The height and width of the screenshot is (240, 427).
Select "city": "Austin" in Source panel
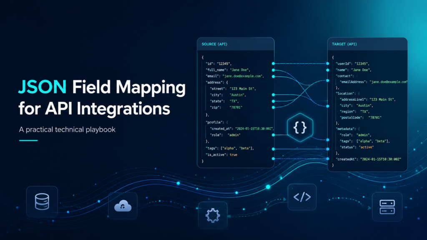pos(228,95)
